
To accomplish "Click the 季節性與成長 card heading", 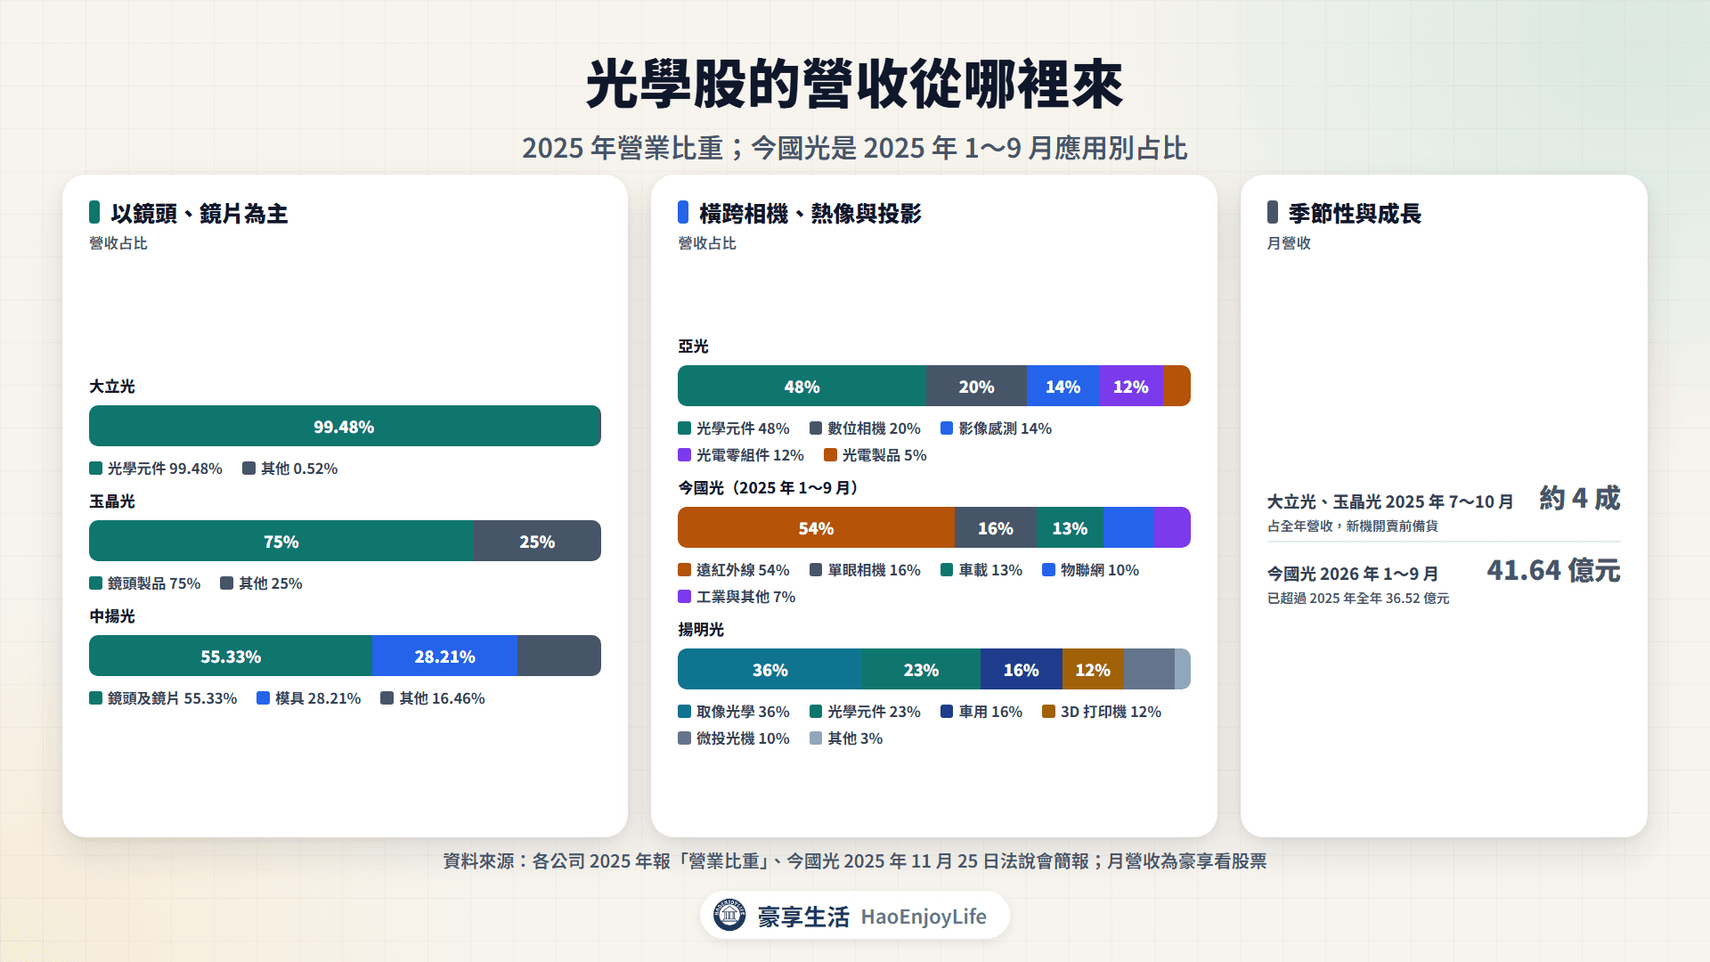I will 1355,214.
